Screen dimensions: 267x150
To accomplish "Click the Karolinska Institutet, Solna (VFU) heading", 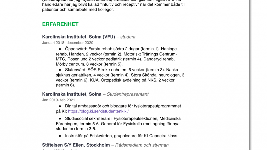I will click(x=78, y=37).
